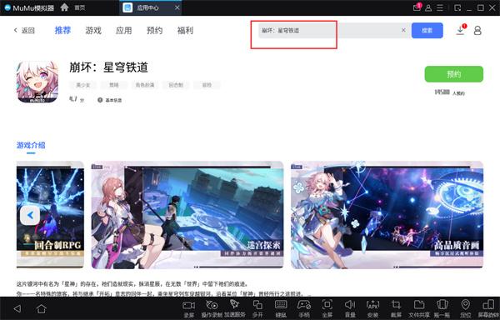Click the 崩坏：星穹铁道 app icon
500x320 pixels.
coord(37,82)
